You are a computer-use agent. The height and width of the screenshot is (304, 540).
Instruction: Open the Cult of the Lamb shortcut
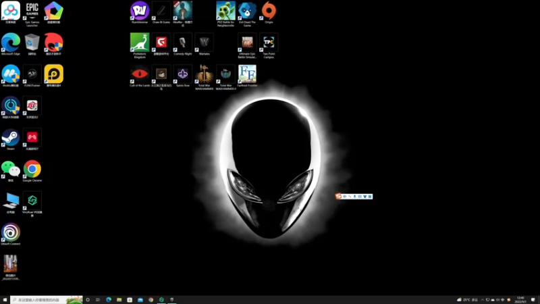pos(140,76)
